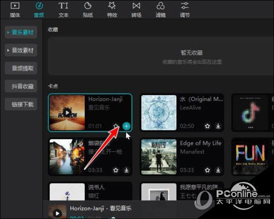Favorite the Horizon-Janji track with star icon

tap(116, 126)
